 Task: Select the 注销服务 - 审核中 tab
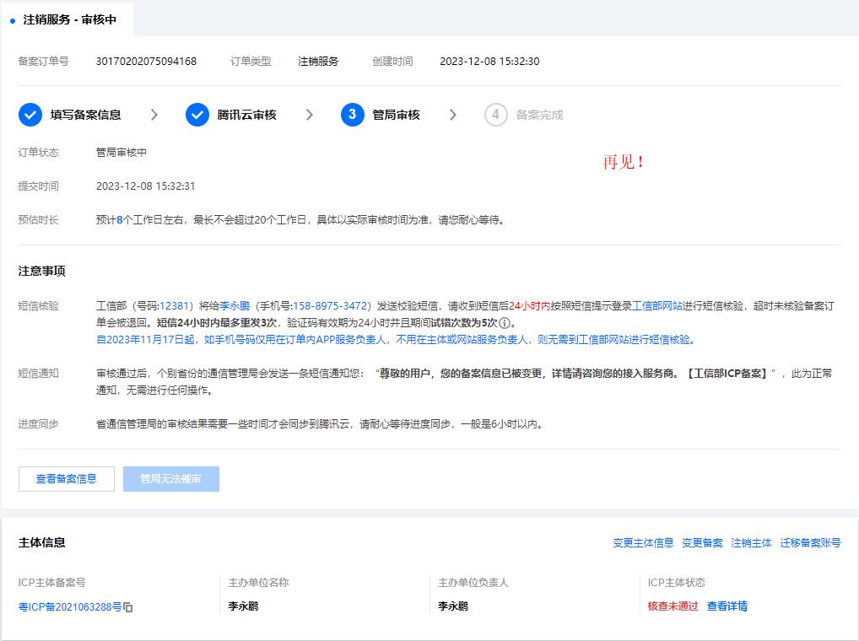tap(69, 19)
